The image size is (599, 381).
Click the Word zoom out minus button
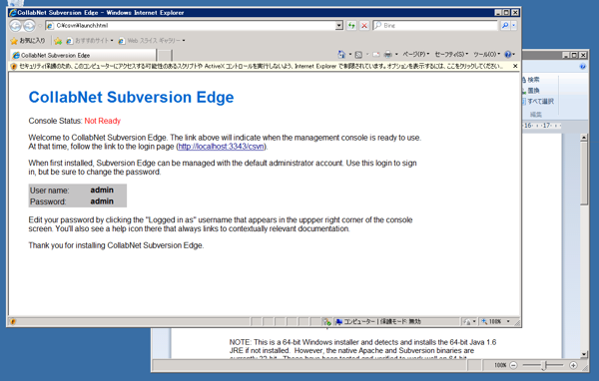click(513, 365)
